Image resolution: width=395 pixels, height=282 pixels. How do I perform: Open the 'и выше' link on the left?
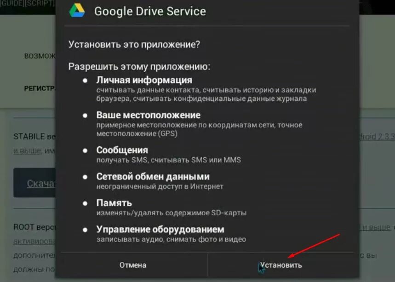[x=27, y=151]
